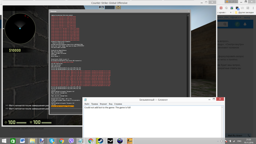Open the Правка menu in Notepad

click(94, 104)
